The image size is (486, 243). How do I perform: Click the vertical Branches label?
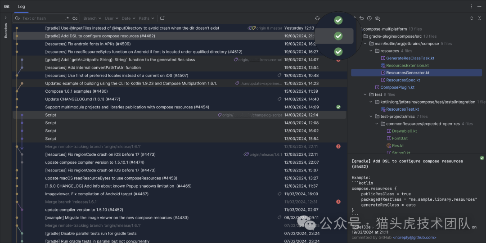point(5,31)
